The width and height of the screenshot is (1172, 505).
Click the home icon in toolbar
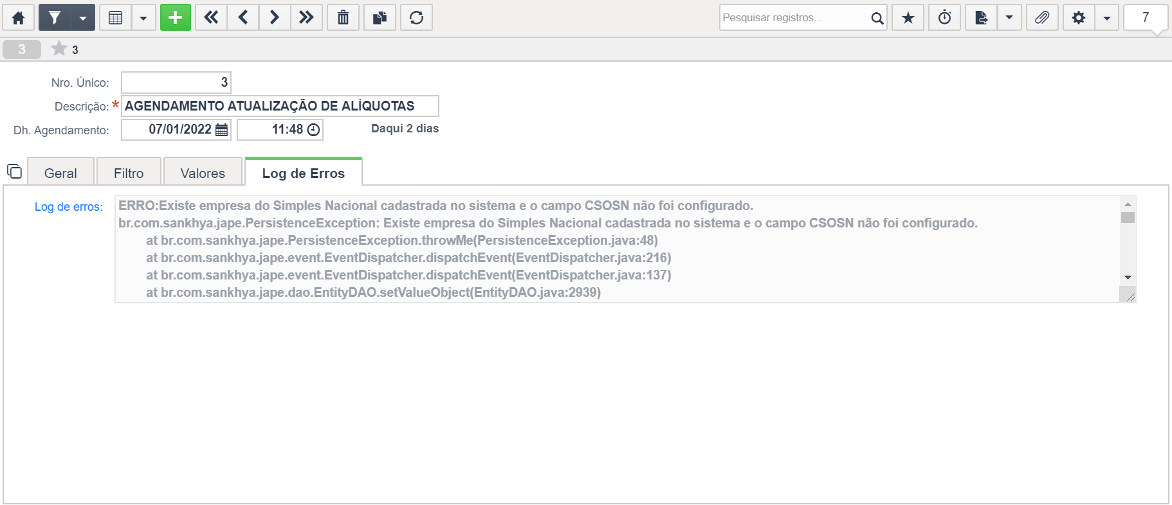point(19,17)
